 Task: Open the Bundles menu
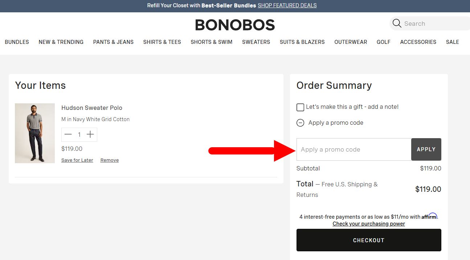(17, 42)
